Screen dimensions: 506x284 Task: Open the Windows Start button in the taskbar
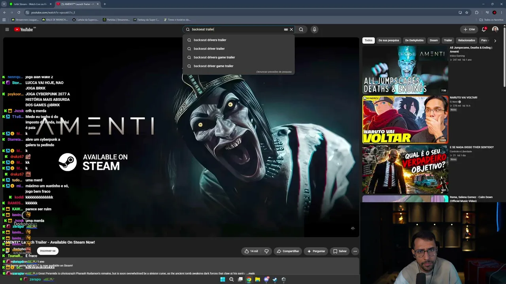[223, 279]
